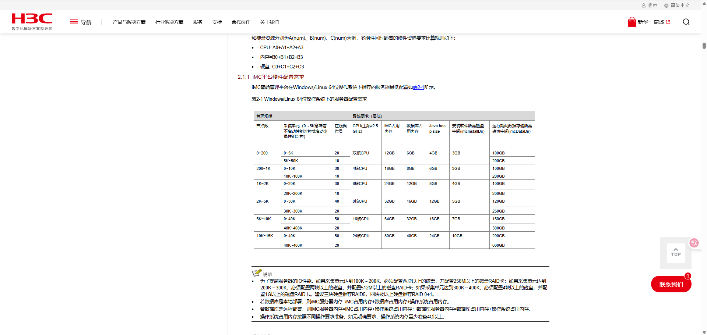Click the 联系我们 contact button
Viewport: 707px width, 335px height.
[x=671, y=284]
